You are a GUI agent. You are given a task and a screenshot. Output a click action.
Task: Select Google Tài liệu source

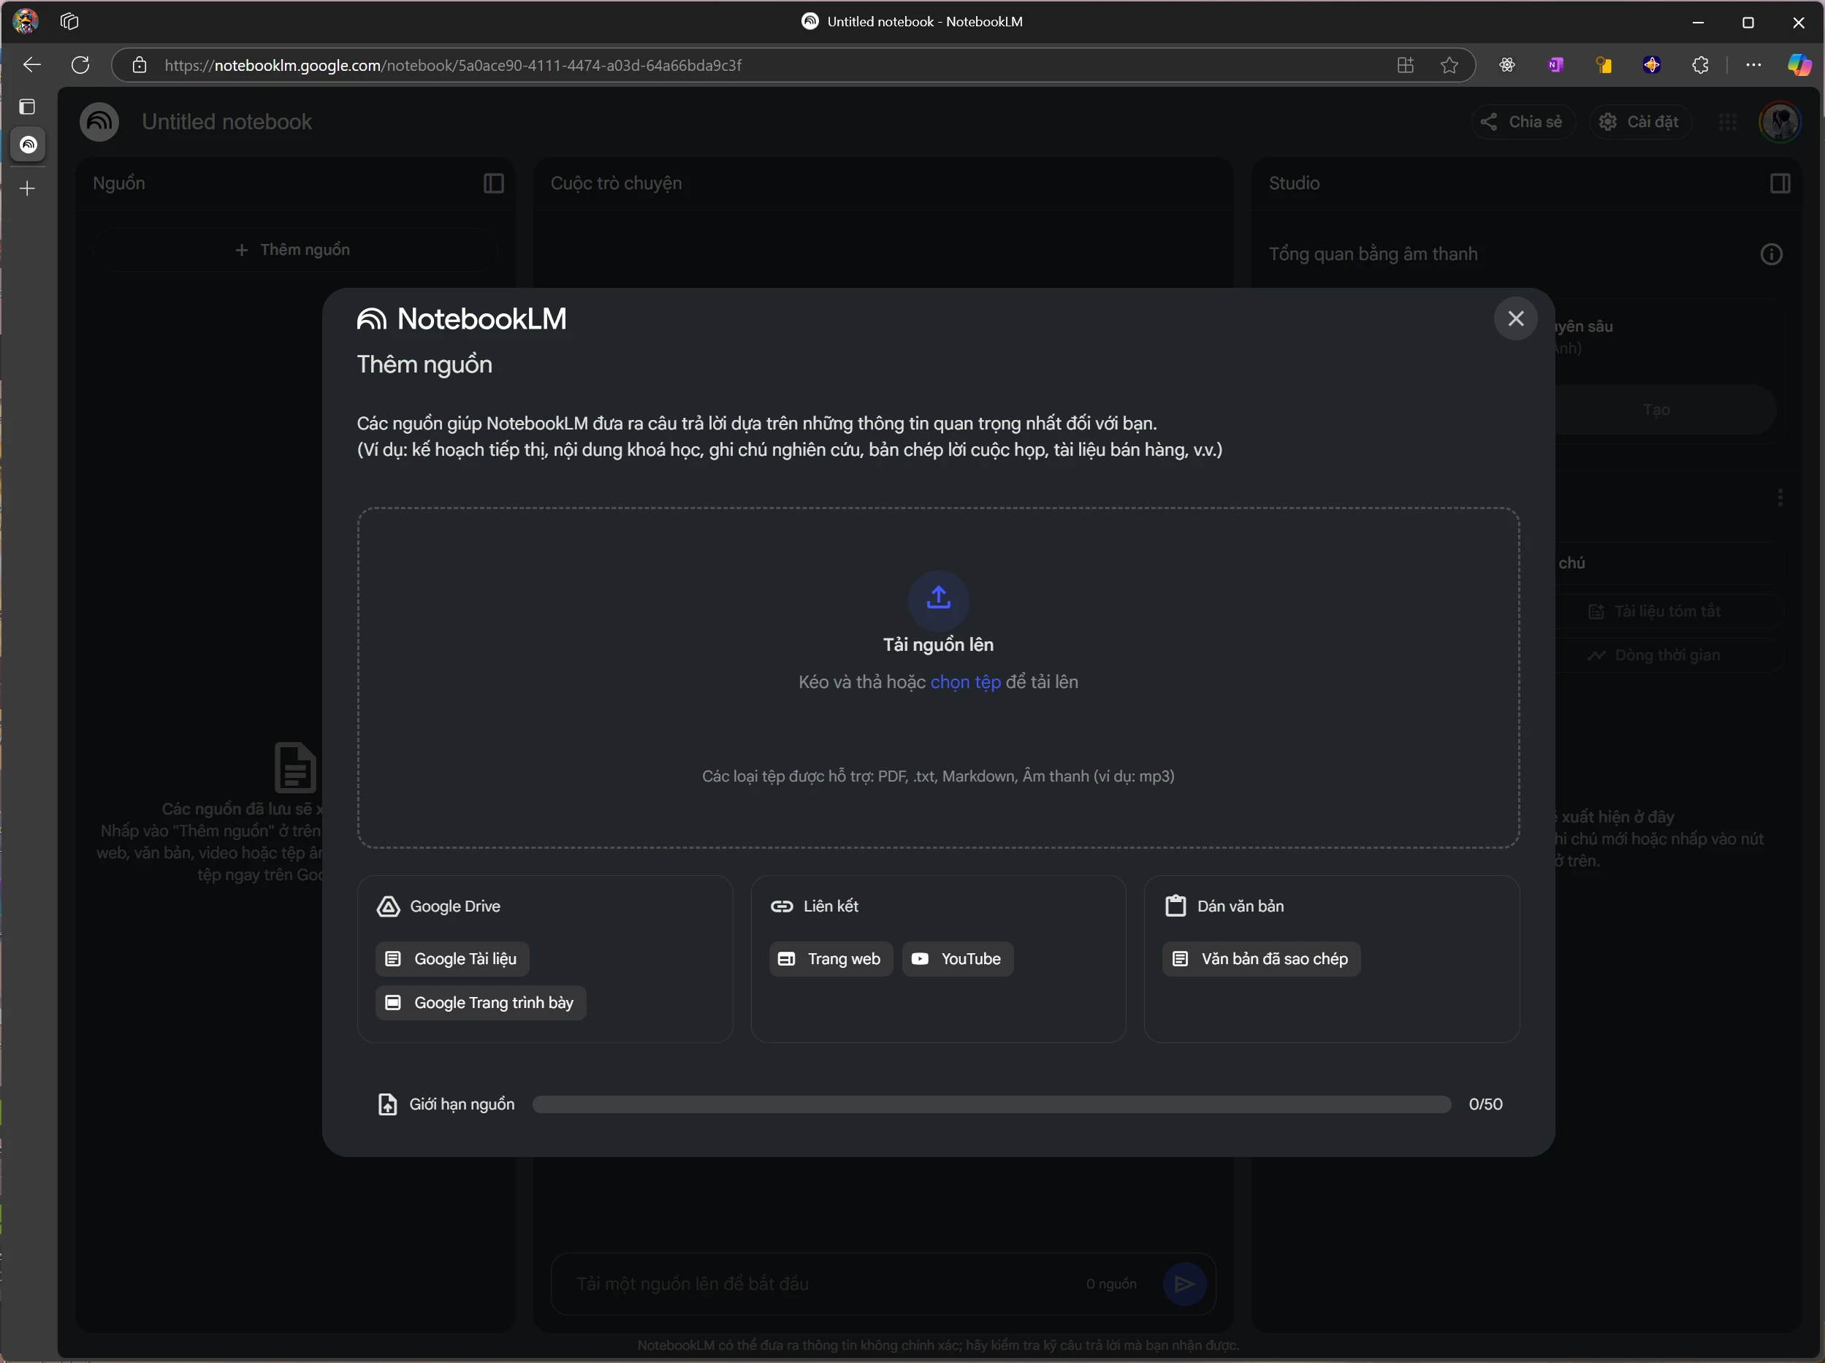[452, 959]
